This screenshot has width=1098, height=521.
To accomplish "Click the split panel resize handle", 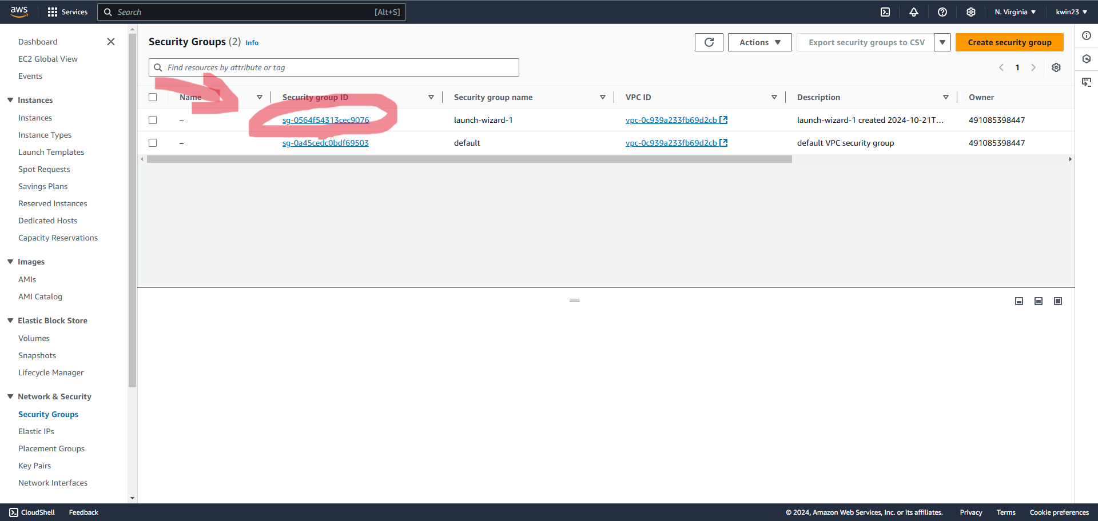I will (x=575, y=300).
